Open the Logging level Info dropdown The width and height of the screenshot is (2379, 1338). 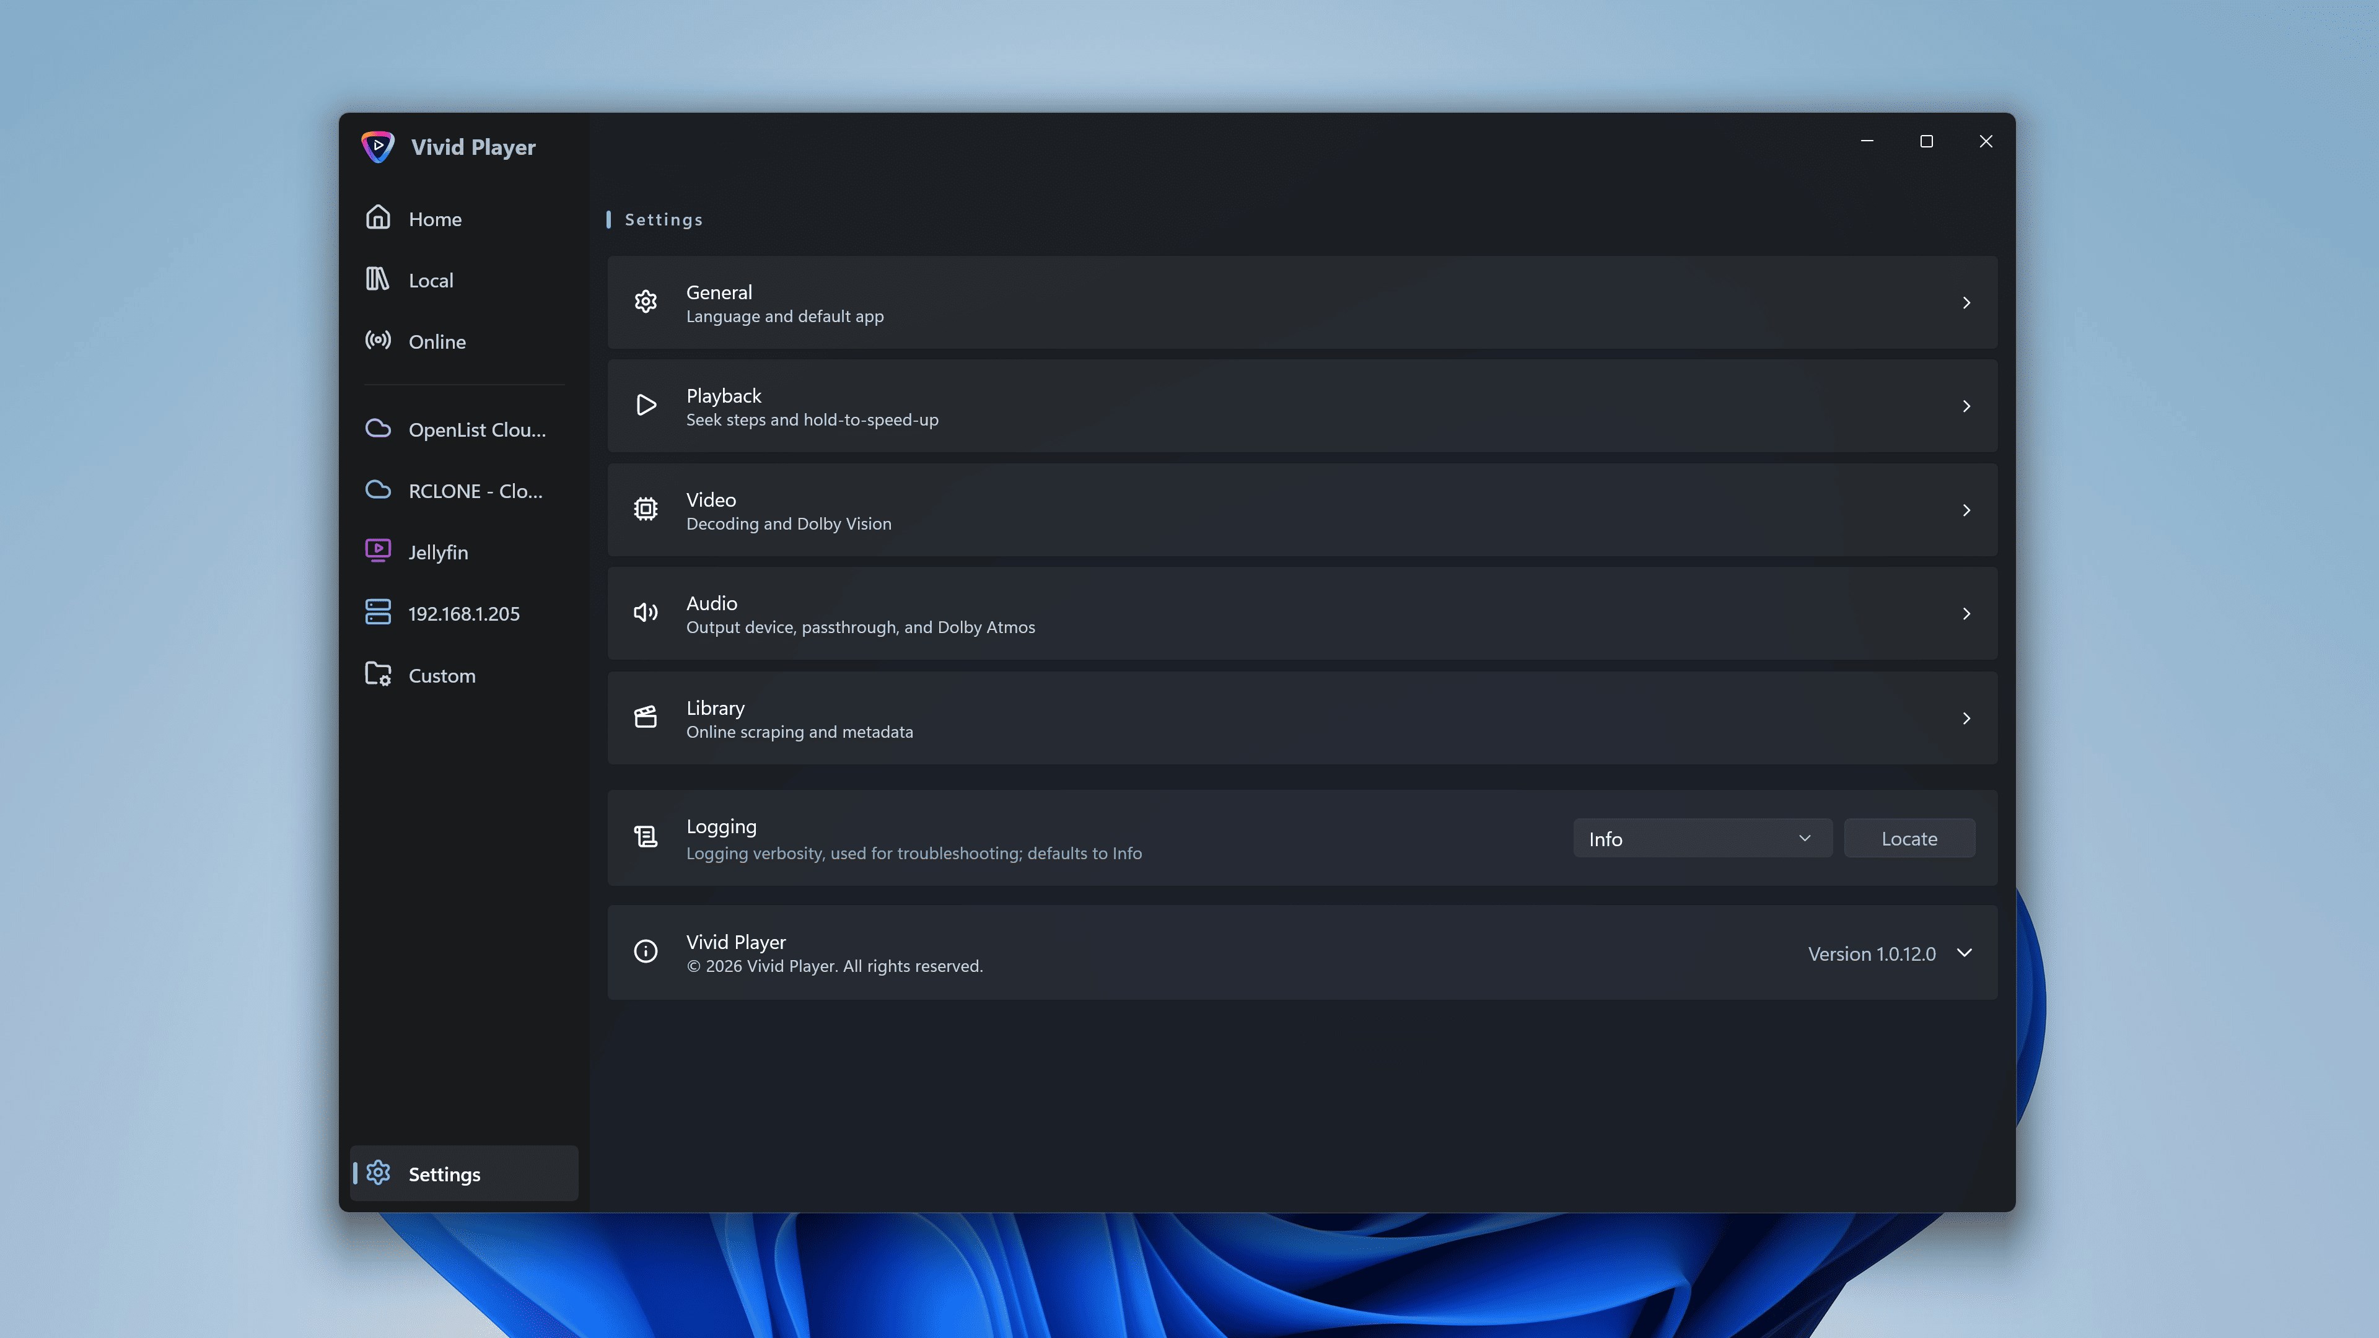pos(1703,839)
